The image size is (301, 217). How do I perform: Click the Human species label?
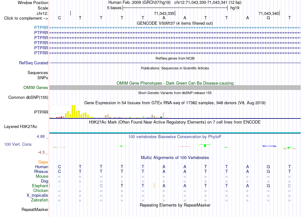click(42, 167)
